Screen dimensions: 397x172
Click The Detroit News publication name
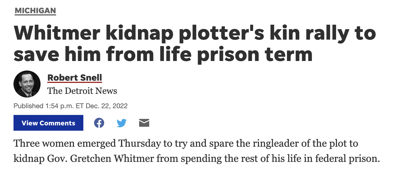[82, 91]
